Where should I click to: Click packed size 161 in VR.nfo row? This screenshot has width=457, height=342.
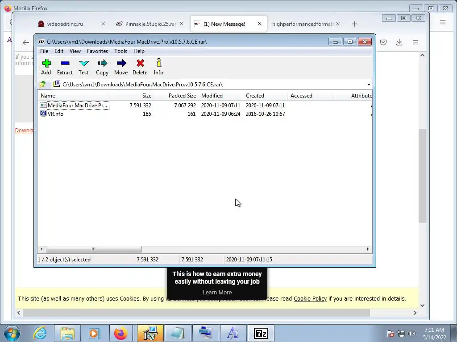[191, 114]
